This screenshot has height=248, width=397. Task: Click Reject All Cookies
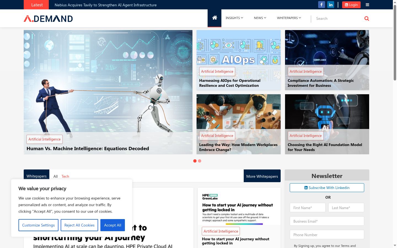[79, 225]
